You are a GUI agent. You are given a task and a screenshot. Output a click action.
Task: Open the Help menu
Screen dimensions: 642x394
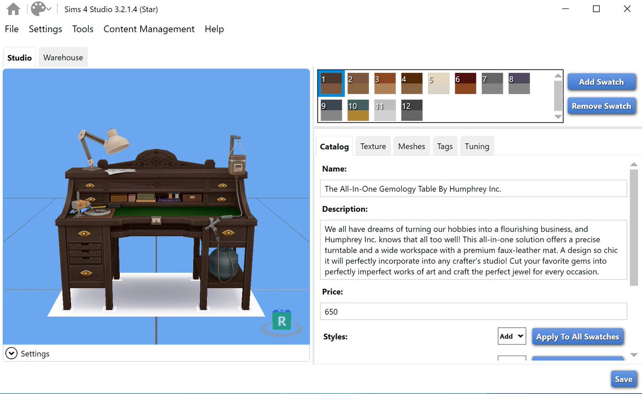(x=214, y=29)
